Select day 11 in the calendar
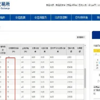 pyautogui.click(x=97, y=62)
